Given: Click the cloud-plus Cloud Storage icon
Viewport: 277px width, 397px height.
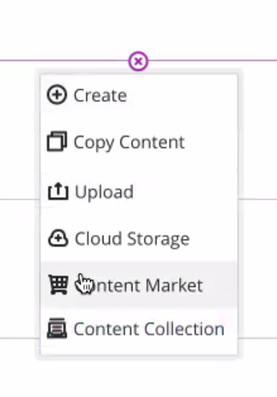Looking at the screenshot, I should [x=58, y=238].
